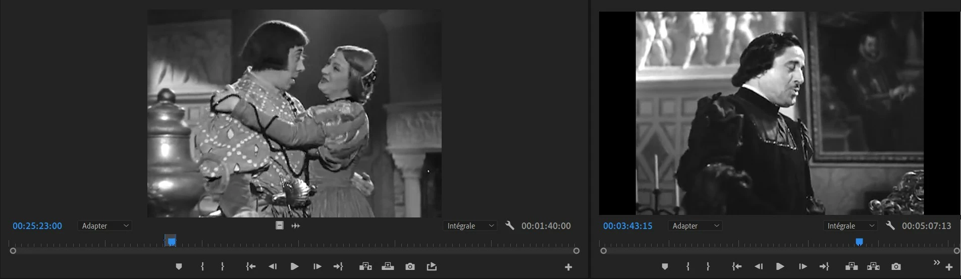This screenshot has height=279, width=961.
Task: Click the left zoom handle of Program scrollbar
Action: (603, 251)
